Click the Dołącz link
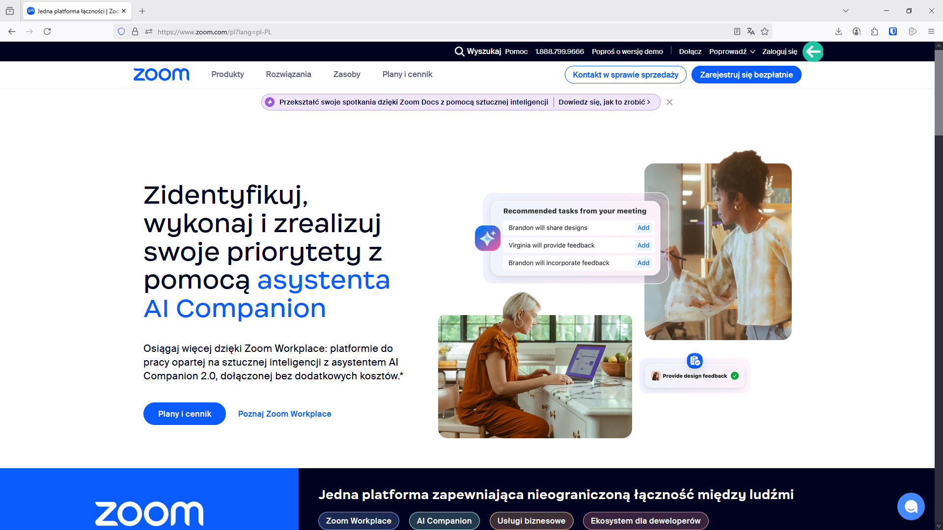 coord(690,52)
